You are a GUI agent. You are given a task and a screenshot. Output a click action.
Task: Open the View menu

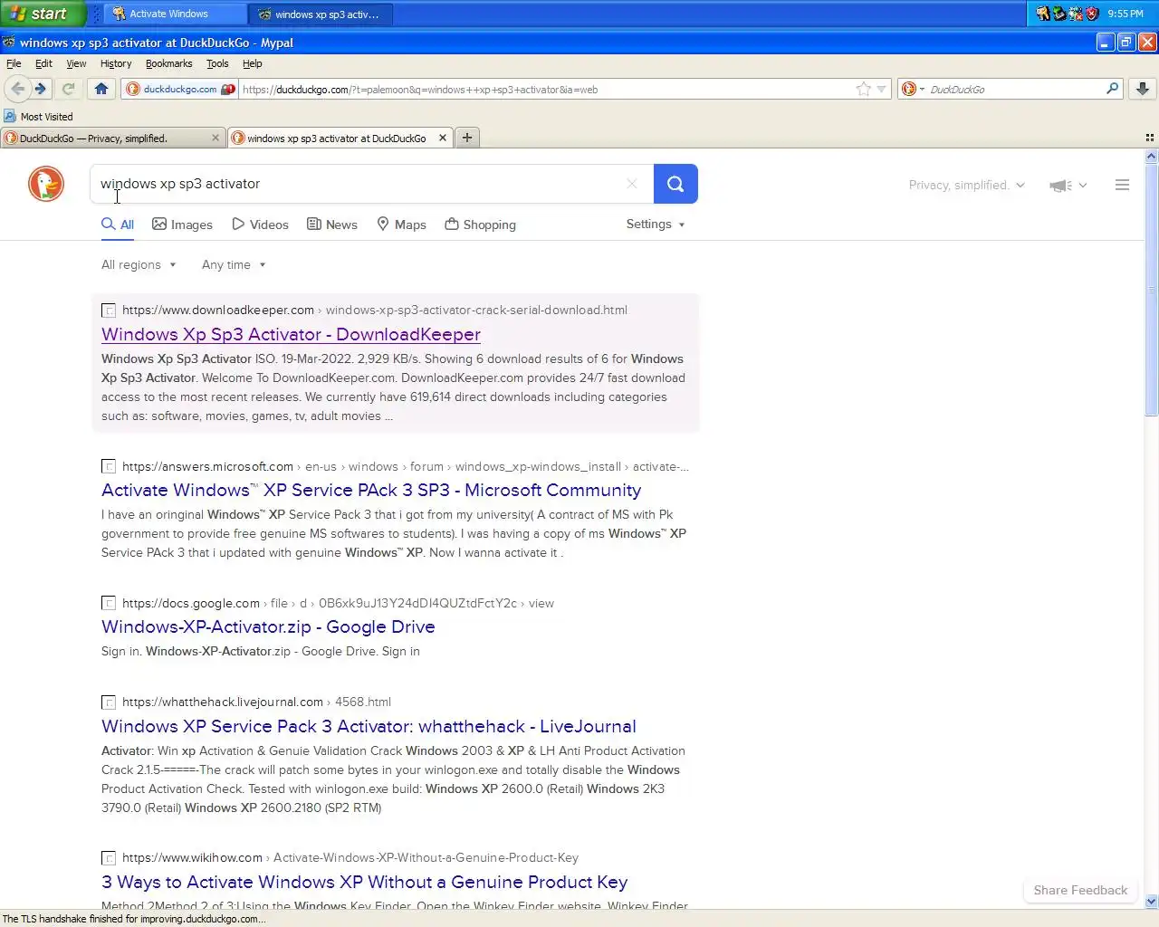pyautogui.click(x=76, y=63)
